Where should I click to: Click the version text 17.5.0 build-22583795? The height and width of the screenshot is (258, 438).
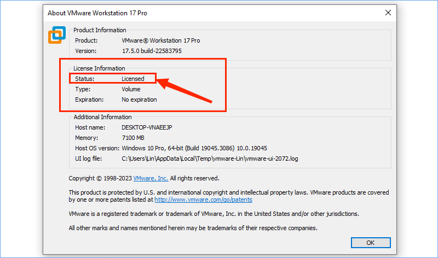[152, 51]
